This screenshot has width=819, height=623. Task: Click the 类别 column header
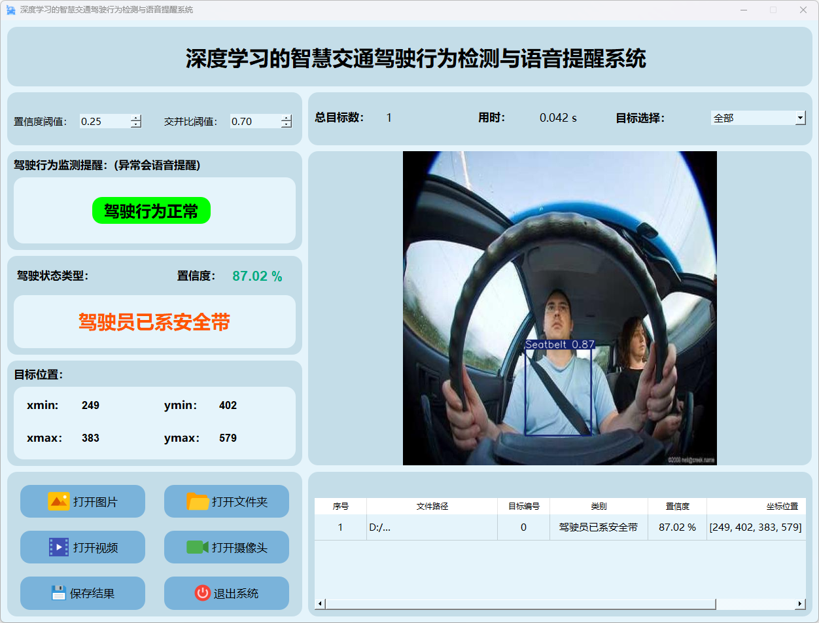click(599, 507)
